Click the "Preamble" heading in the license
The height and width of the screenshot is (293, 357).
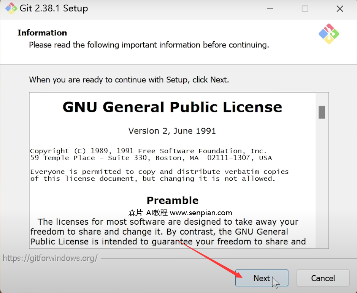173,200
